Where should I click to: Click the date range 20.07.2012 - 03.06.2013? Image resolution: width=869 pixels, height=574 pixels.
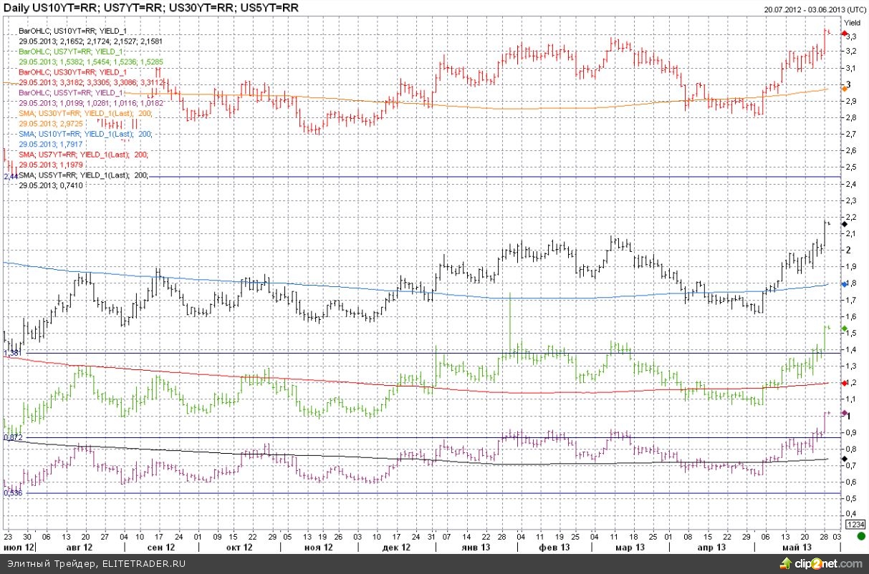[813, 9]
